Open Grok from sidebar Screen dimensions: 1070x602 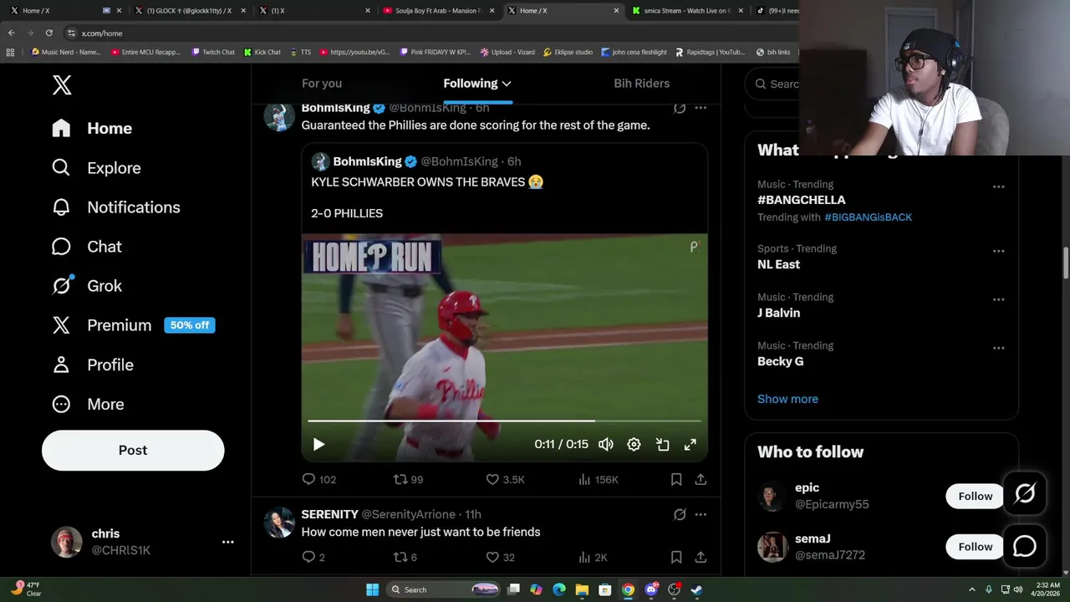(x=86, y=286)
